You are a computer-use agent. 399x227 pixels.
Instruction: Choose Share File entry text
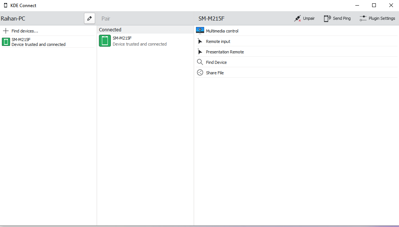click(215, 73)
